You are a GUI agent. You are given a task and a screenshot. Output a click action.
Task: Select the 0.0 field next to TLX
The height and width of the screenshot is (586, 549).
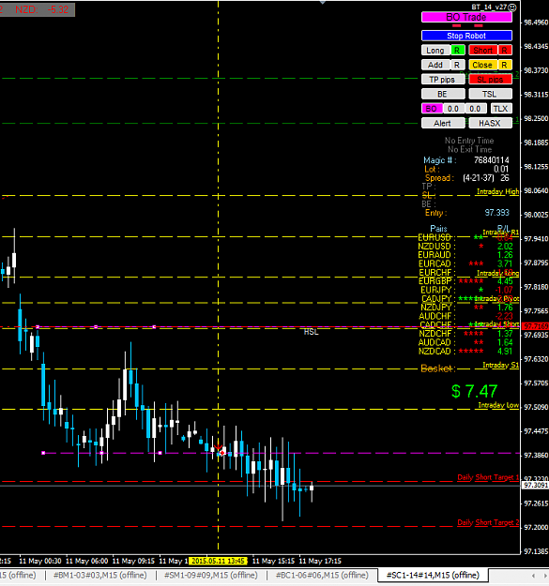[476, 109]
